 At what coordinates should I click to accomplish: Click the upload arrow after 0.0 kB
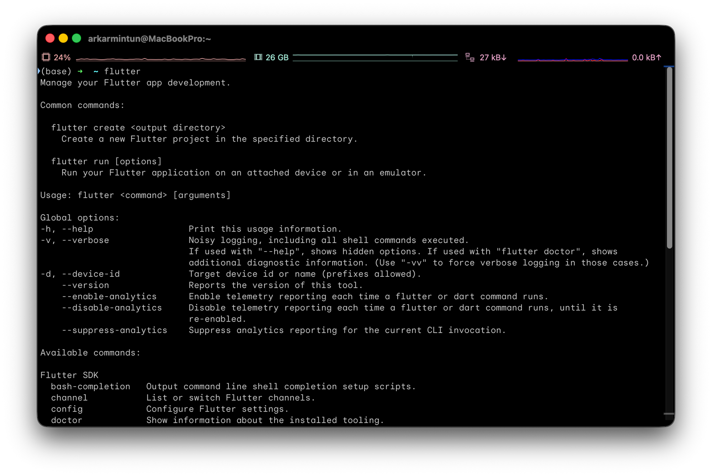point(659,58)
